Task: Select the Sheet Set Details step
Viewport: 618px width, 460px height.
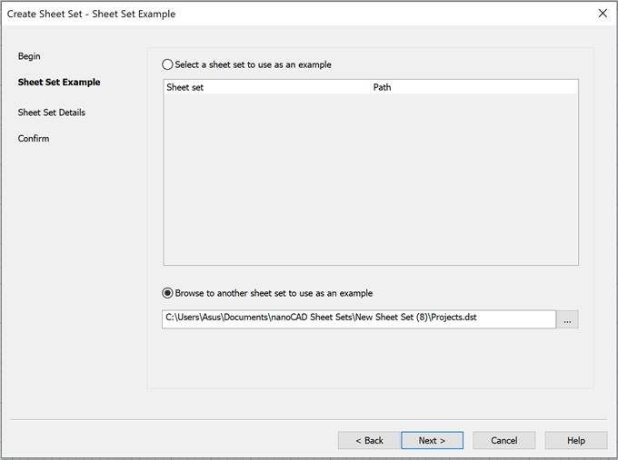Action: pyautogui.click(x=52, y=113)
